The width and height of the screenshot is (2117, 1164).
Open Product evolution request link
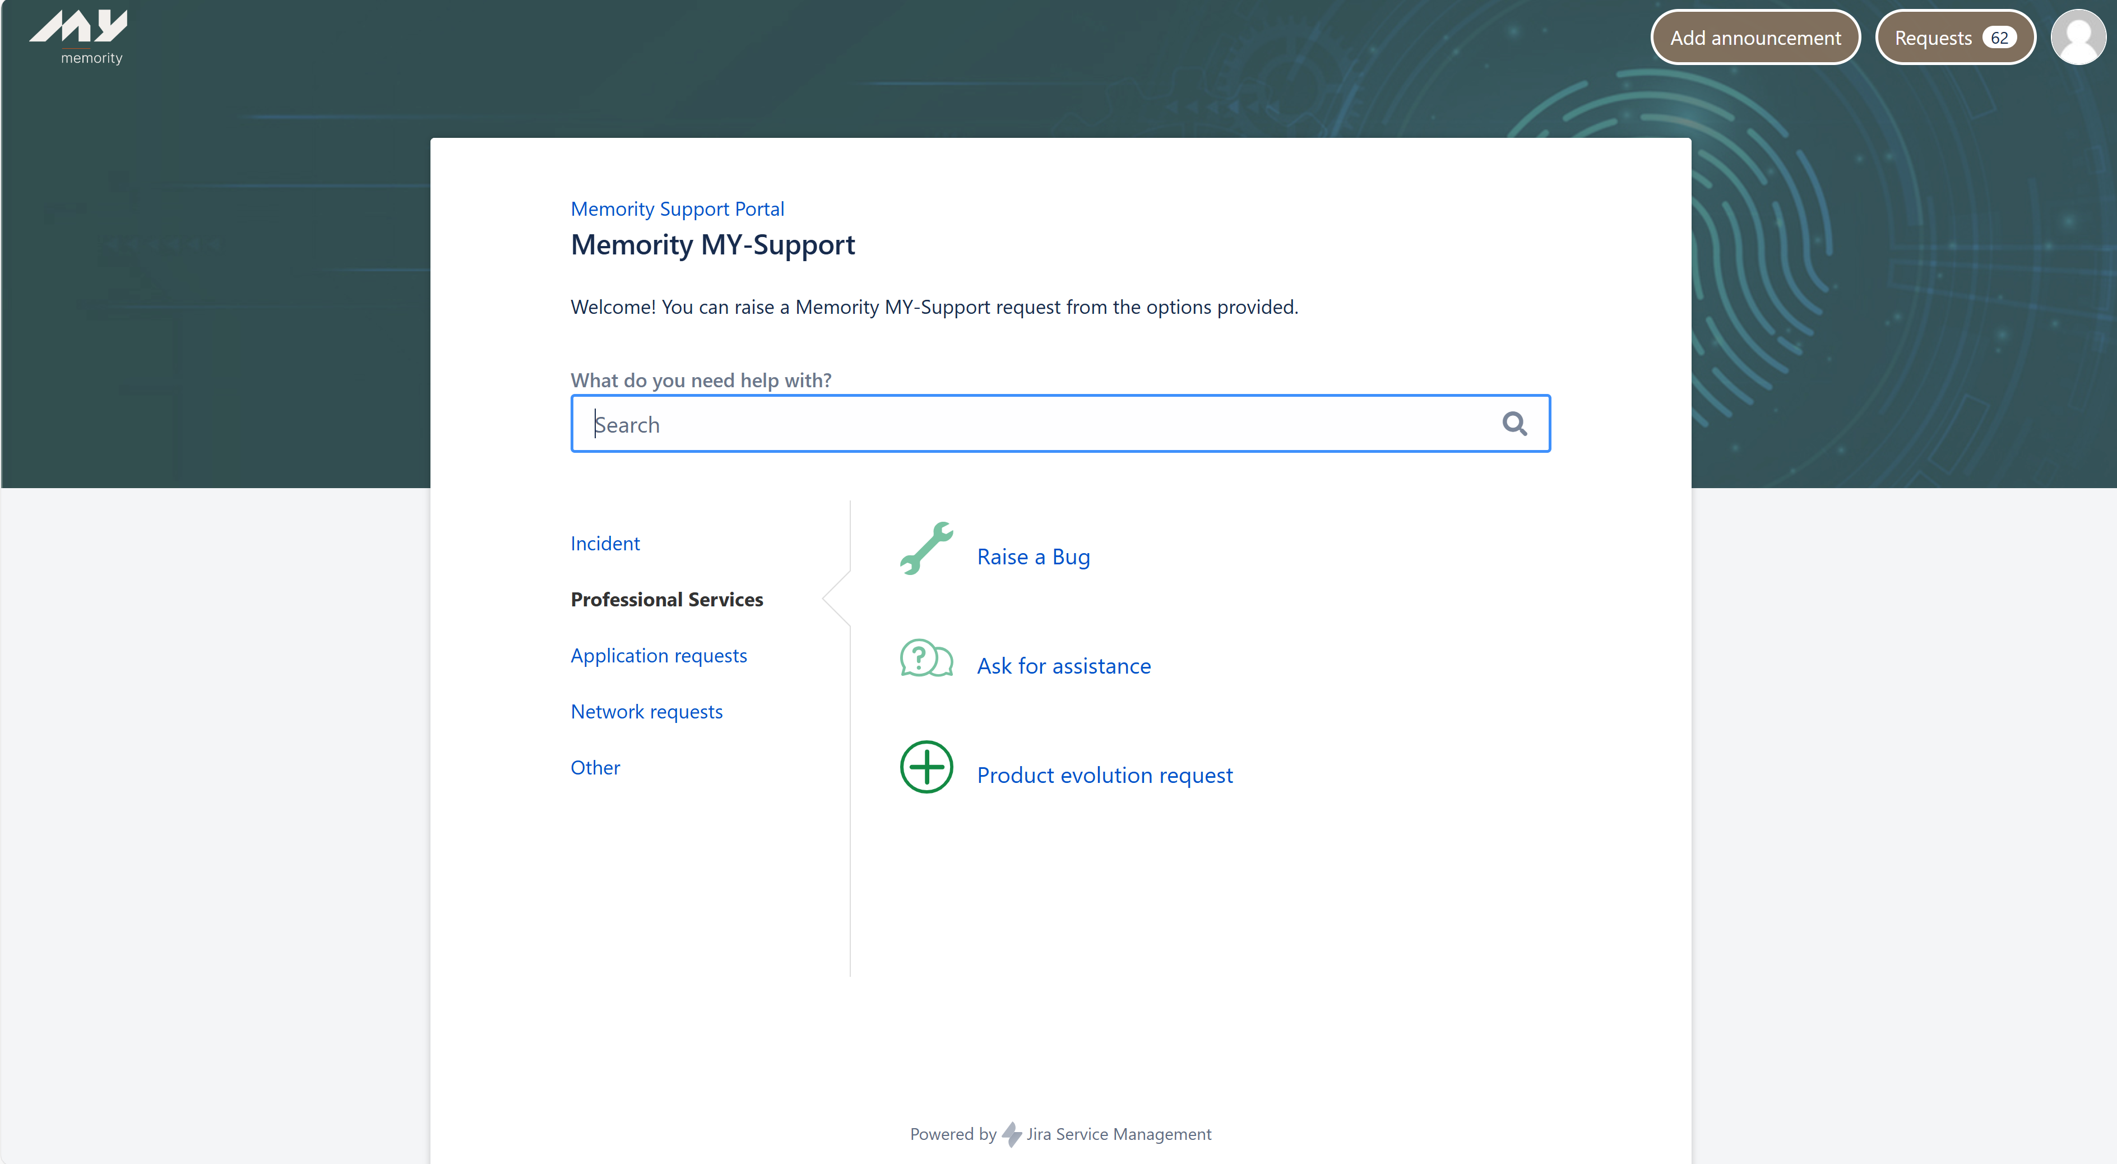click(1105, 776)
